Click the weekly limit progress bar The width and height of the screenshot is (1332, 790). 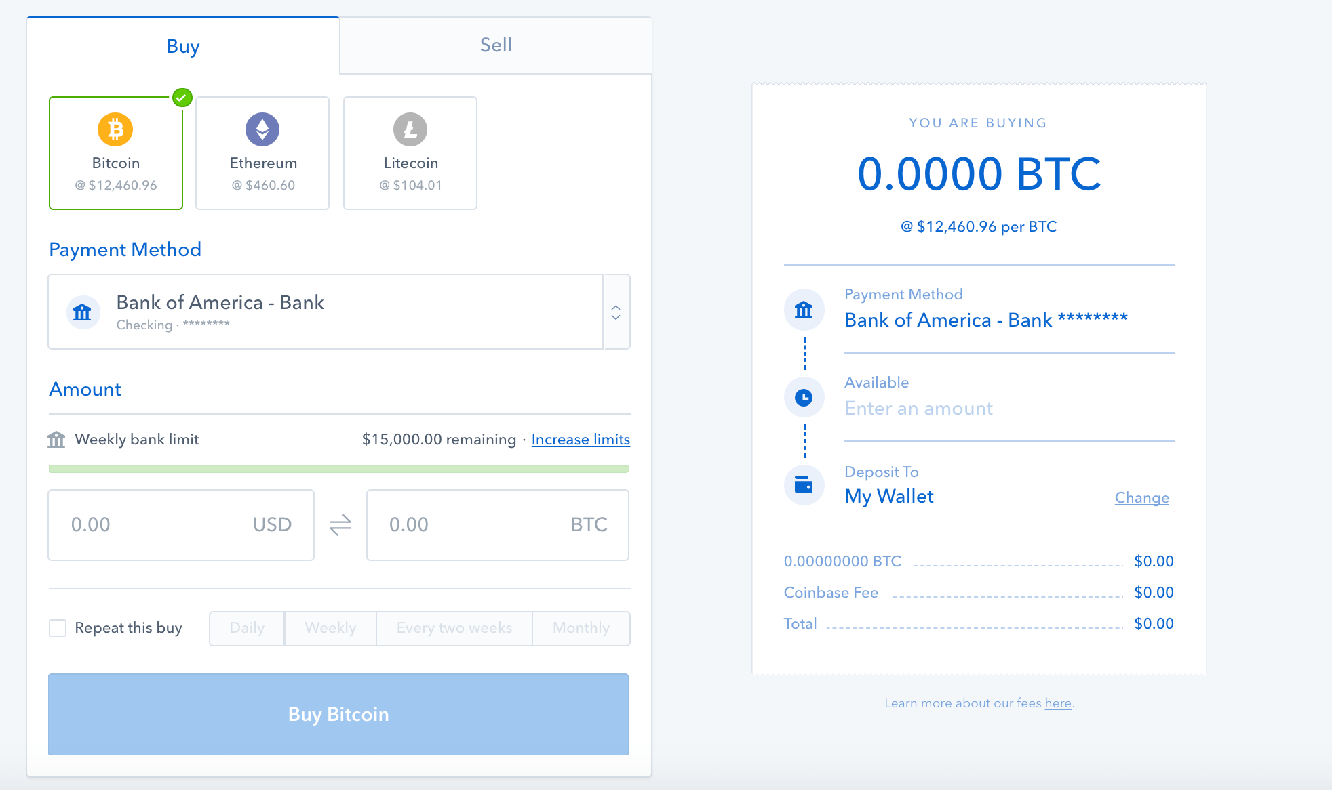point(339,468)
